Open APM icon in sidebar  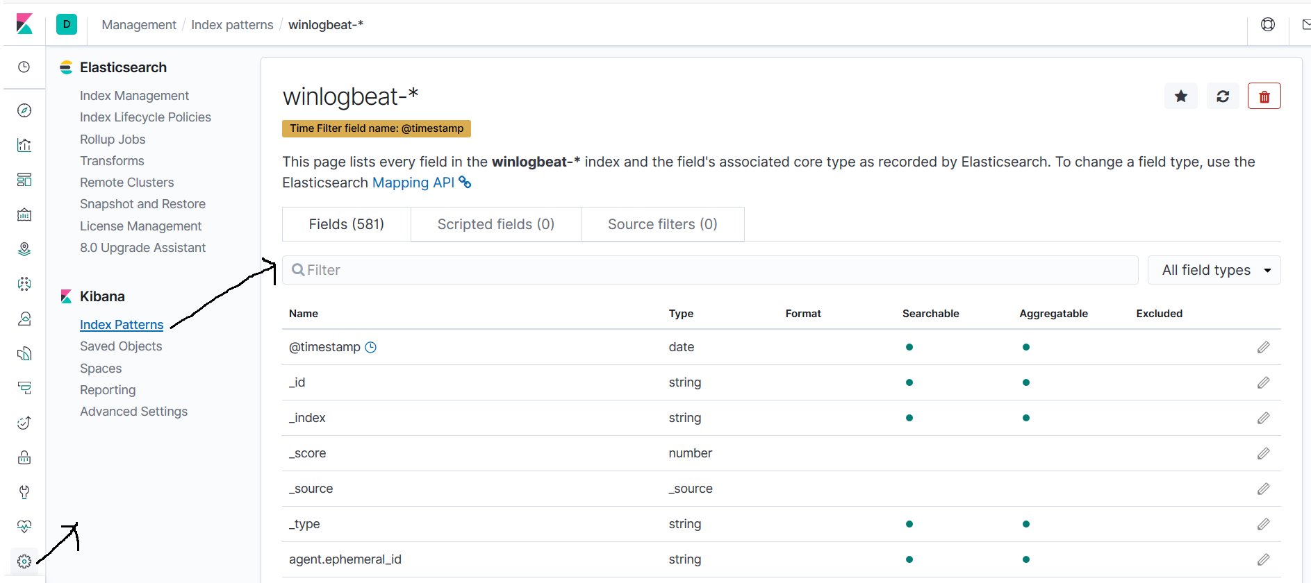[24, 388]
